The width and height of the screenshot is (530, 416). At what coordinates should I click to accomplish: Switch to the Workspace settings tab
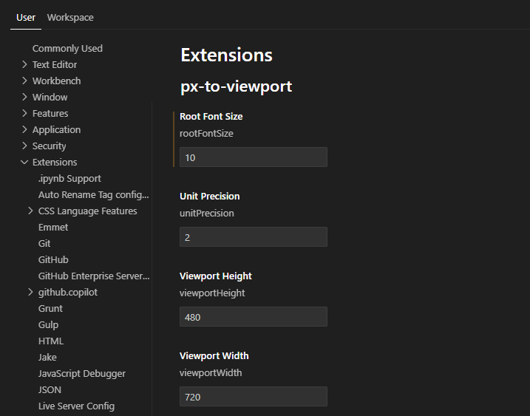pos(70,18)
